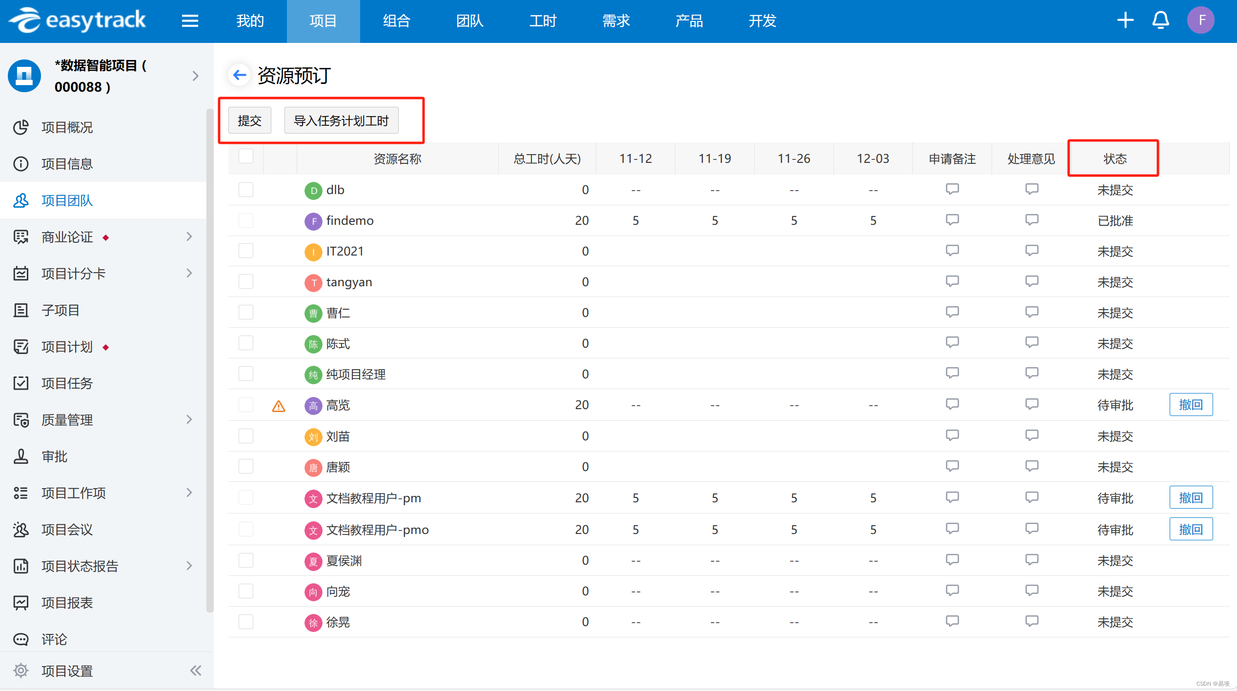
Task: Switch to the 需求 top tab
Action: (616, 21)
